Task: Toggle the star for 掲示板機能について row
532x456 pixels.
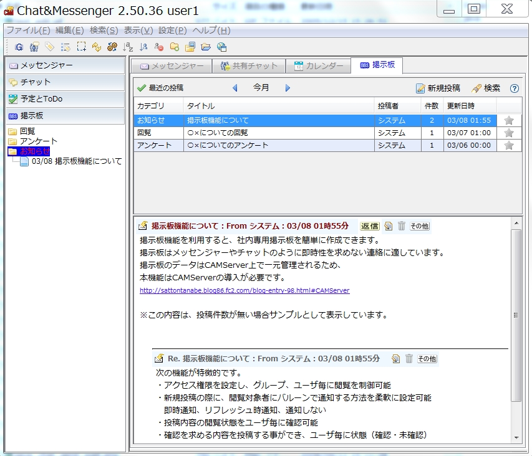Action: pos(508,121)
